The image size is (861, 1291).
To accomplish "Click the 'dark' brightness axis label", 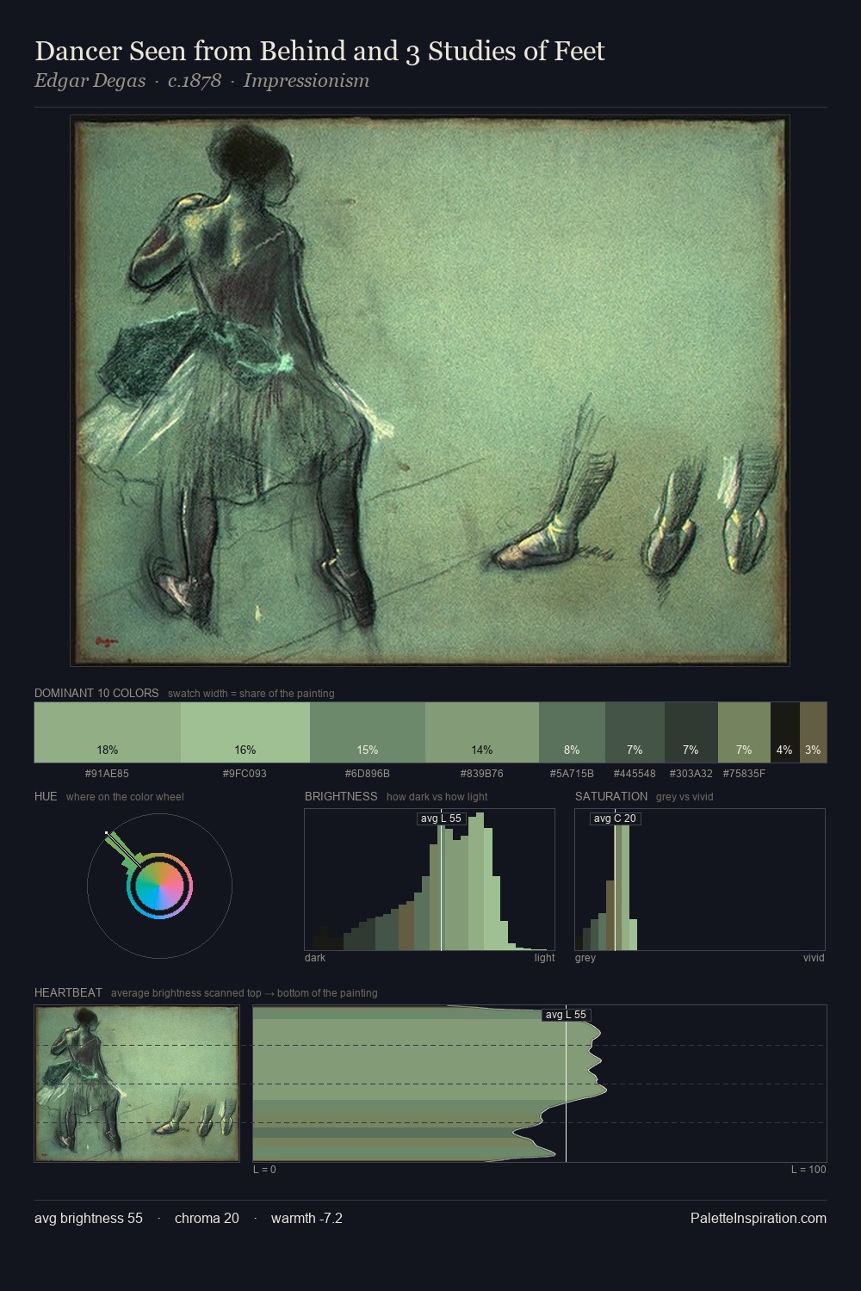I will (x=315, y=958).
